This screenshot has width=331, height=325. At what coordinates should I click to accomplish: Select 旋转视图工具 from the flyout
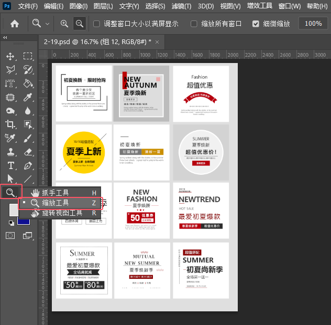pyautogui.click(x=62, y=213)
